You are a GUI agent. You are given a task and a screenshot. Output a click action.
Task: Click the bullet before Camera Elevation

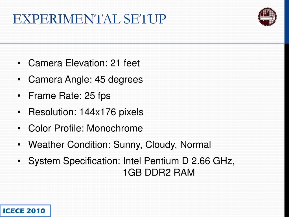coord(19,63)
